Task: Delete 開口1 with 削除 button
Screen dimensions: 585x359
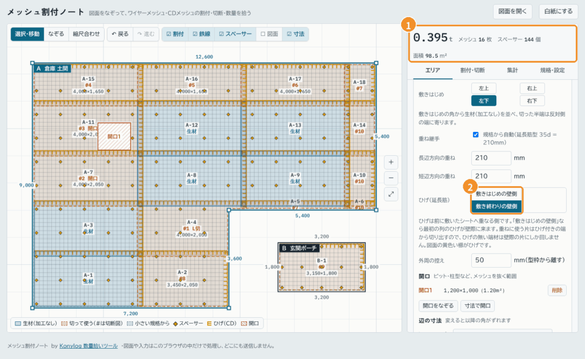Action: (x=557, y=291)
